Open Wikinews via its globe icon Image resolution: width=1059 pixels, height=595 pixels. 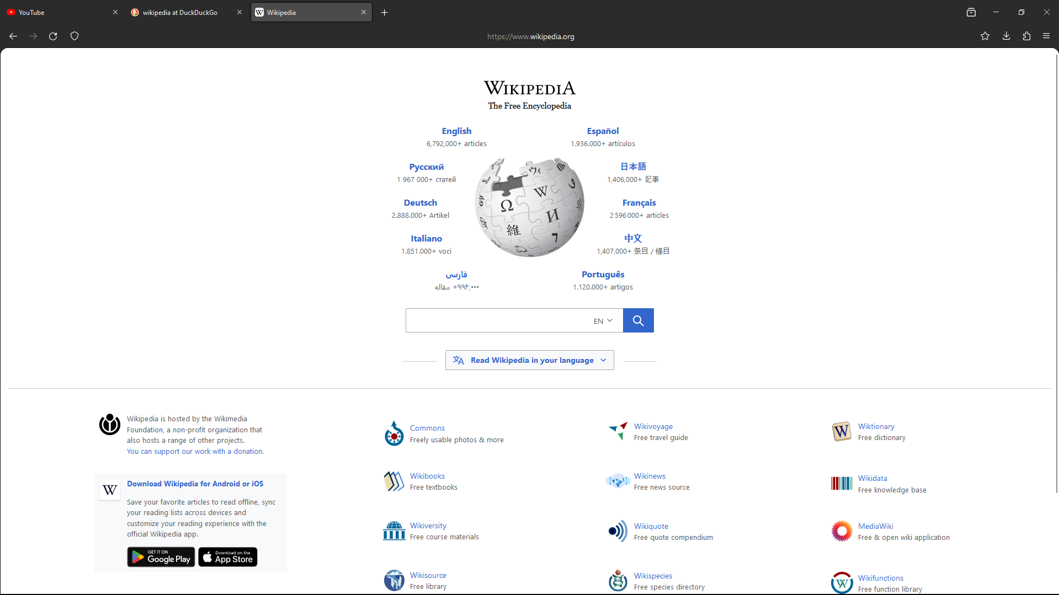[618, 481]
